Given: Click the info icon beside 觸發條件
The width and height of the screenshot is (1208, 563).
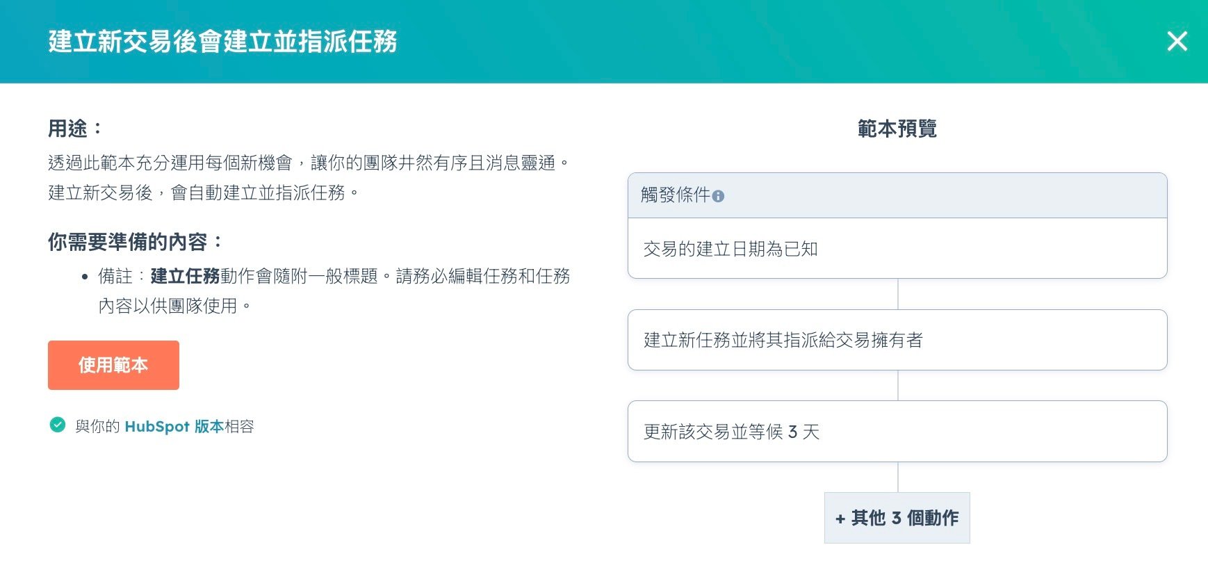Looking at the screenshot, I should point(719,196).
